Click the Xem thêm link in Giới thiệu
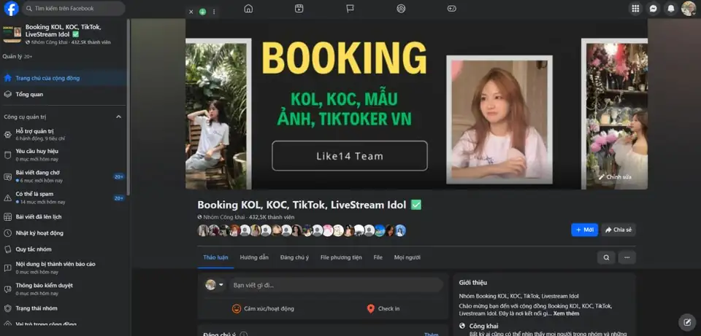Viewport: 701px width, 336px height. click(566, 313)
